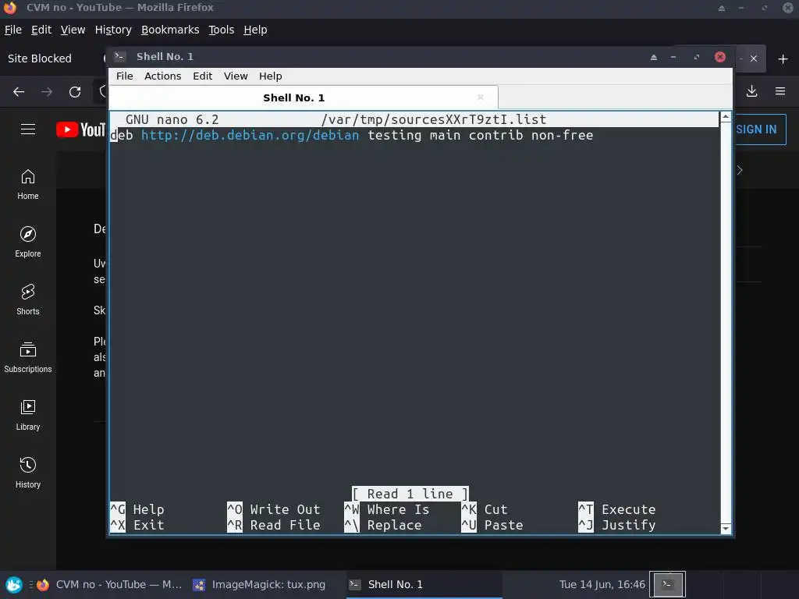Click the ^R Read File shortcut label
799x599 pixels.
point(274,525)
